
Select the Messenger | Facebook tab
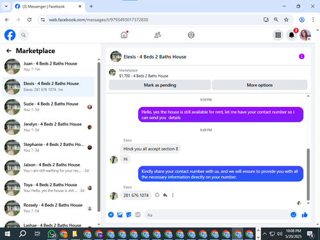(x=49, y=6)
